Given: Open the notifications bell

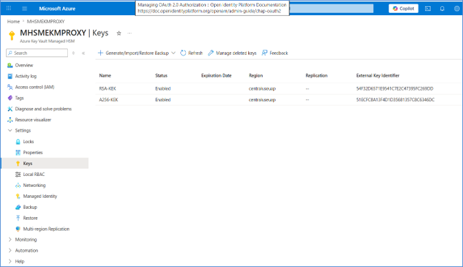Looking at the screenshot, I should tap(442, 8).
